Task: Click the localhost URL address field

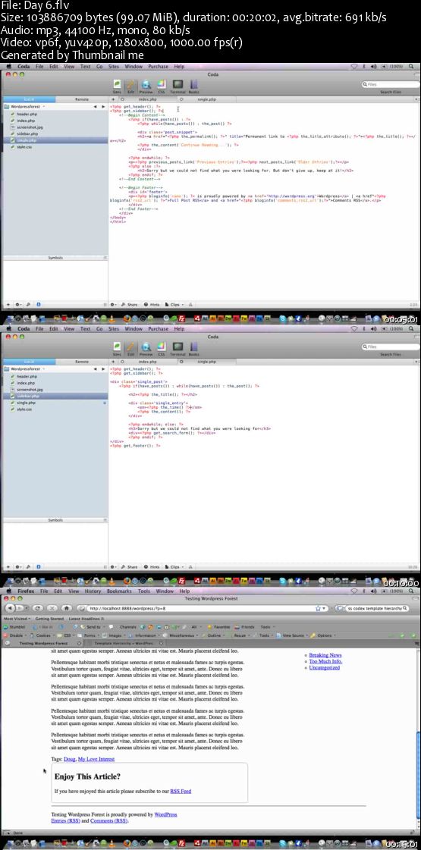Action: pos(203,608)
